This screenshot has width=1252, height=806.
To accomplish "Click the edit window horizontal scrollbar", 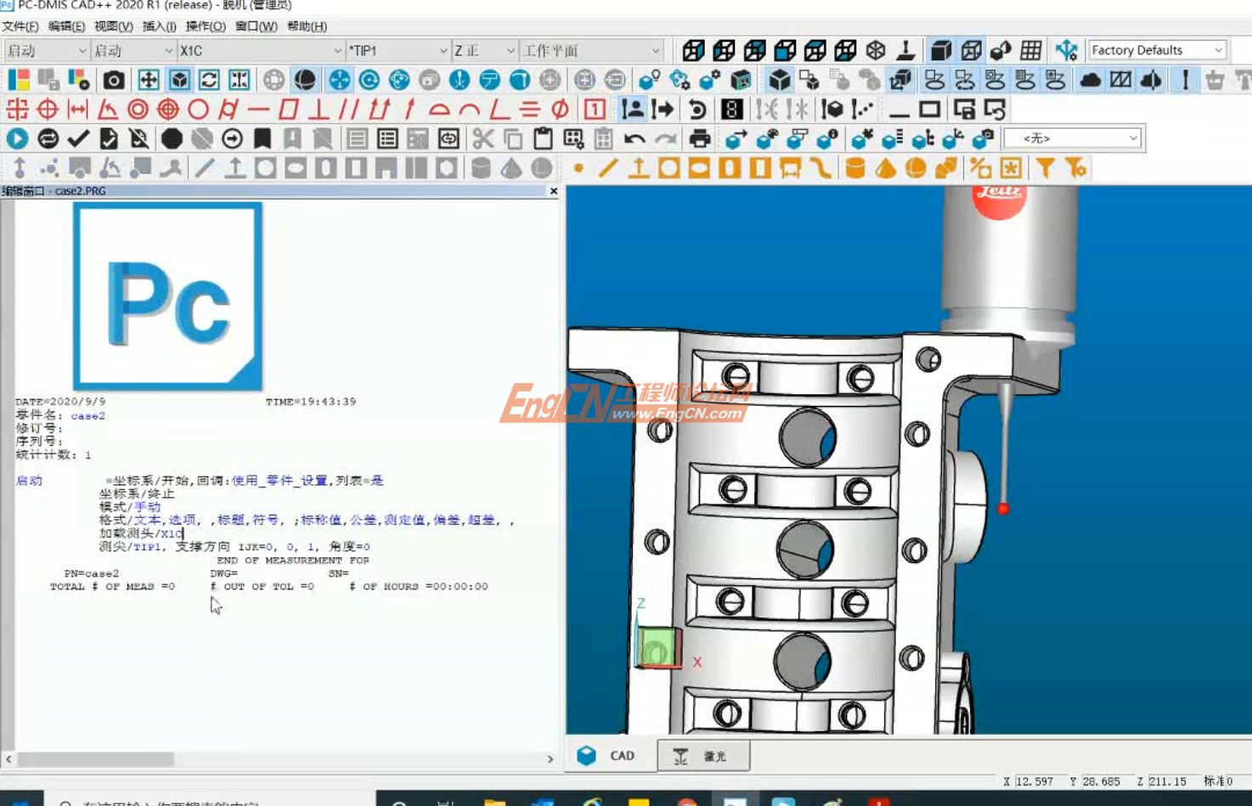I will [95, 758].
